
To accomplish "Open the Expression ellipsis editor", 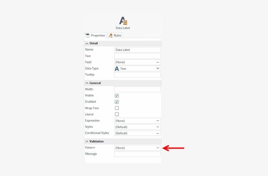I will click(x=158, y=121).
